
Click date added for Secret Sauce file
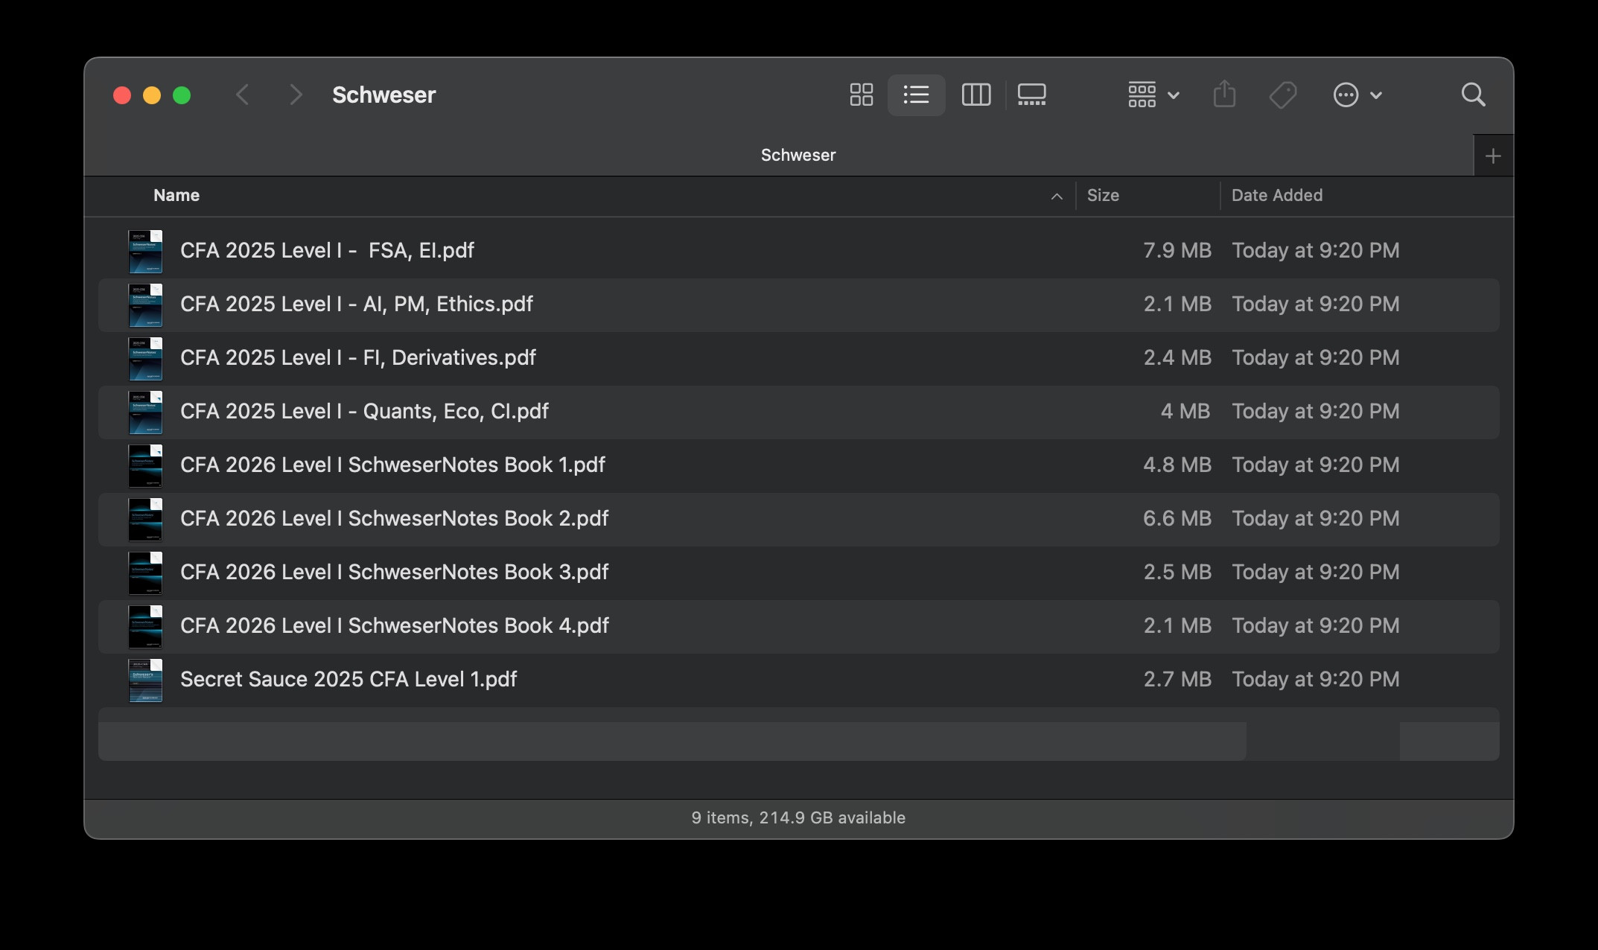(1316, 679)
